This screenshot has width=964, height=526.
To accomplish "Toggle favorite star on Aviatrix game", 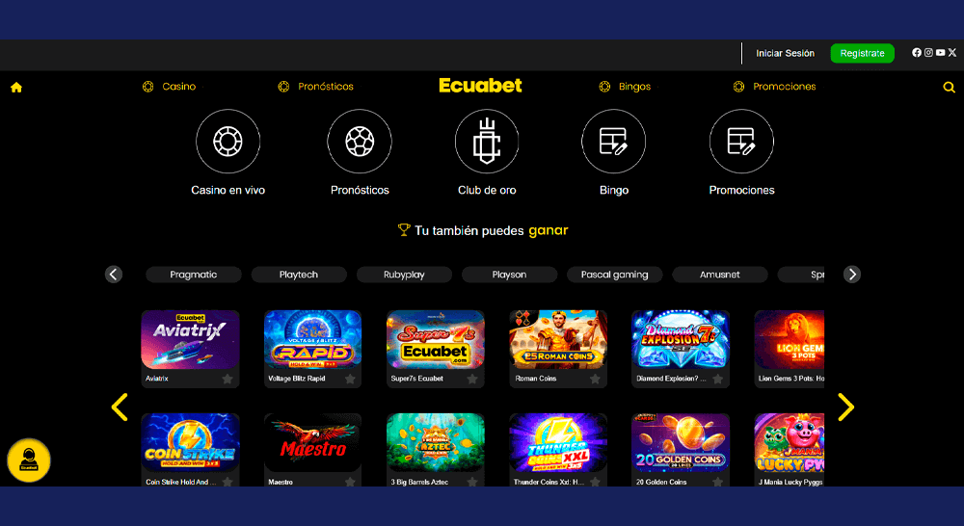I will click(x=228, y=380).
